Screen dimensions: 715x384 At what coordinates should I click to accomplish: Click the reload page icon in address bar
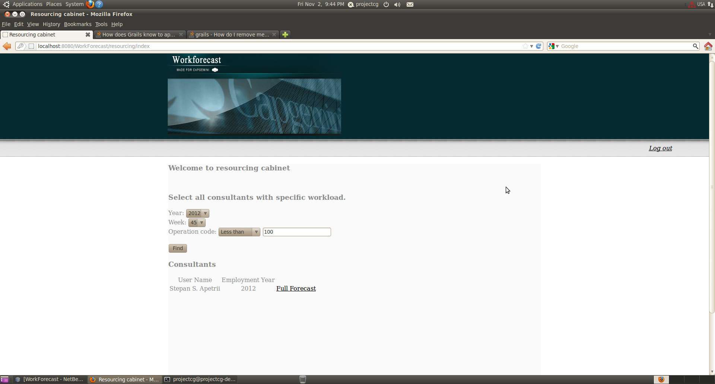click(538, 46)
